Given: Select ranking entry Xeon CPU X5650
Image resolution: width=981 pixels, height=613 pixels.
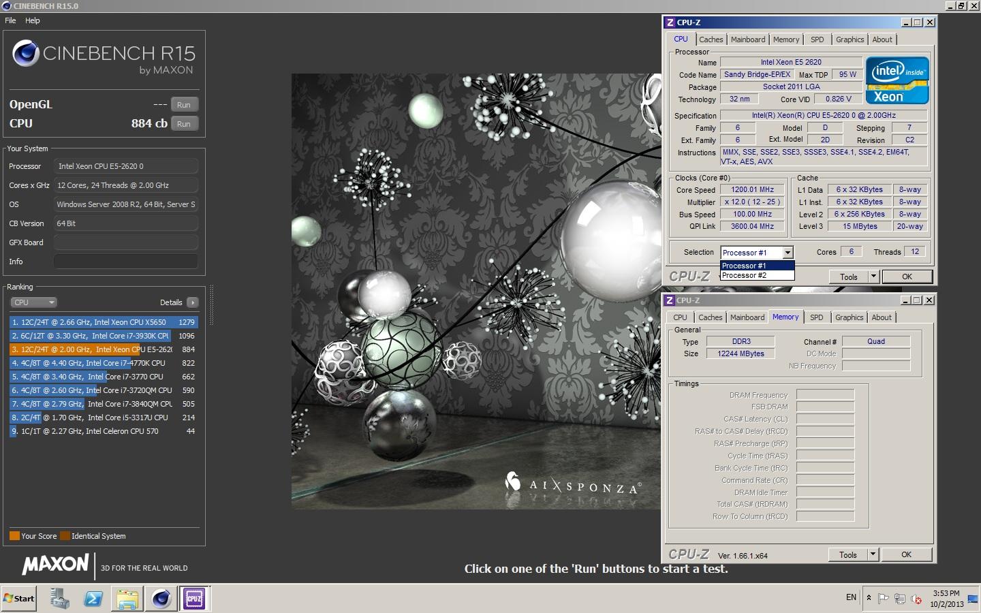Looking at the screenshot, I should [104, 322].
